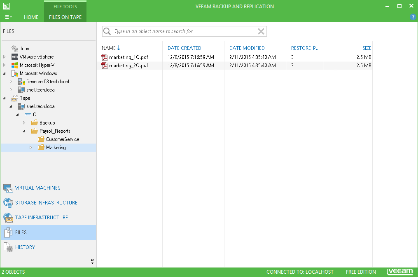The height and width of the screenshot is (277, 418).
Task: Click the CustomerService folder icon
Action: point(41,139)
